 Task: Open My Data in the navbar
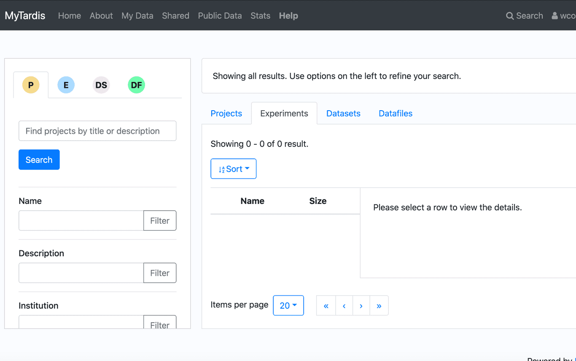tap(137, 16)
